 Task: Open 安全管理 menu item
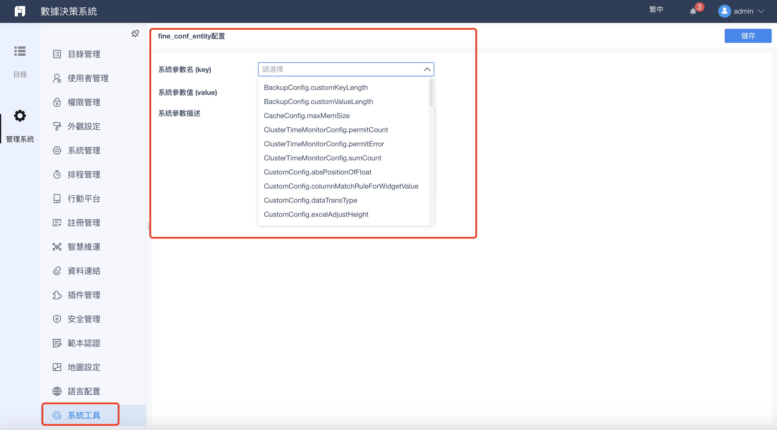coord(93,319)
